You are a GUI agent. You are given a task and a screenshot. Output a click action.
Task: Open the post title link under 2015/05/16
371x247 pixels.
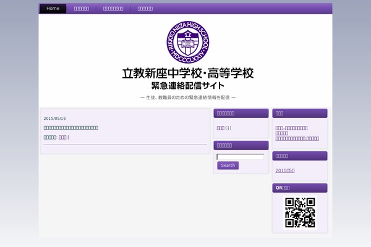(71, 128)
